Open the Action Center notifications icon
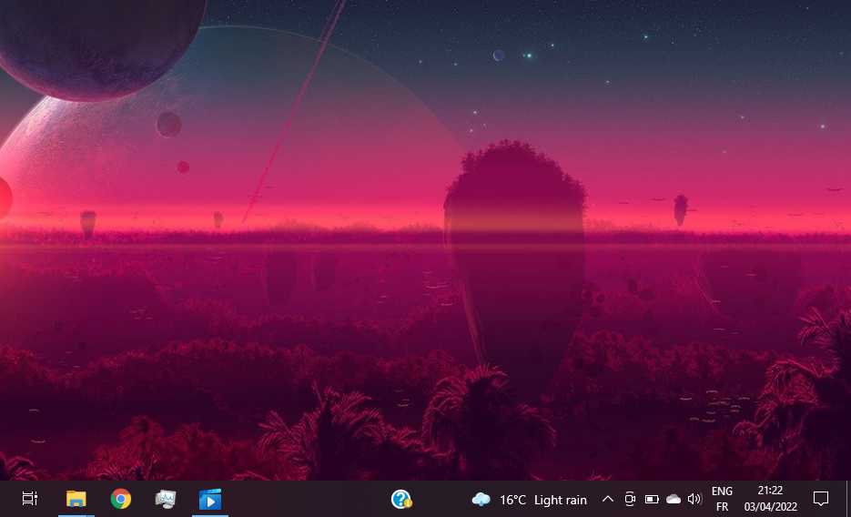The image size is (851, 517). [x=821, y=499]
